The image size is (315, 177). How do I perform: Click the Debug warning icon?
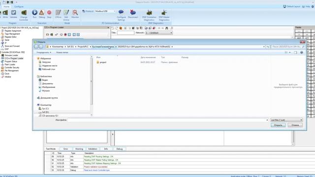42,14
